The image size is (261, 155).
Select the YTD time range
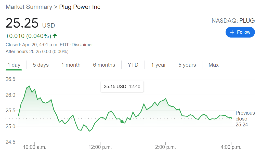pyautogui.click(x=133, y=65)
